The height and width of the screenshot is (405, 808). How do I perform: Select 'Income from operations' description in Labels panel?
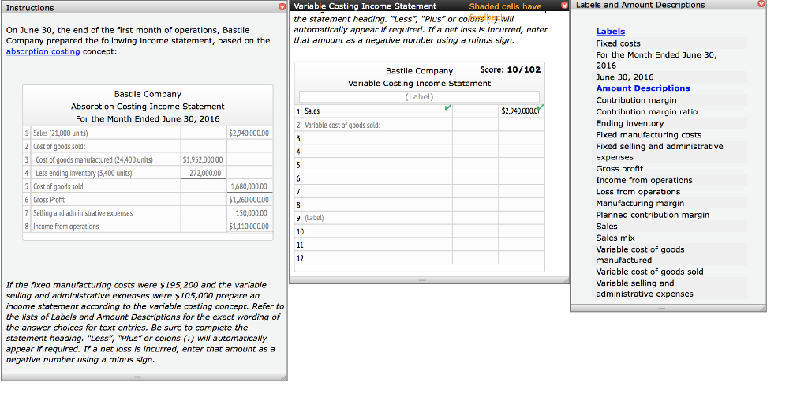click(x=644, y=180)
